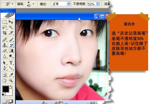Choose the Magic Wand tool

pos(11,27)
